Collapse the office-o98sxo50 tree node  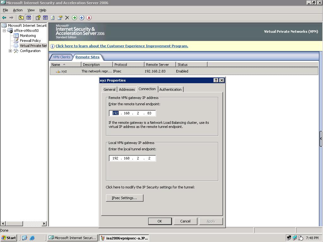(4, 31)
